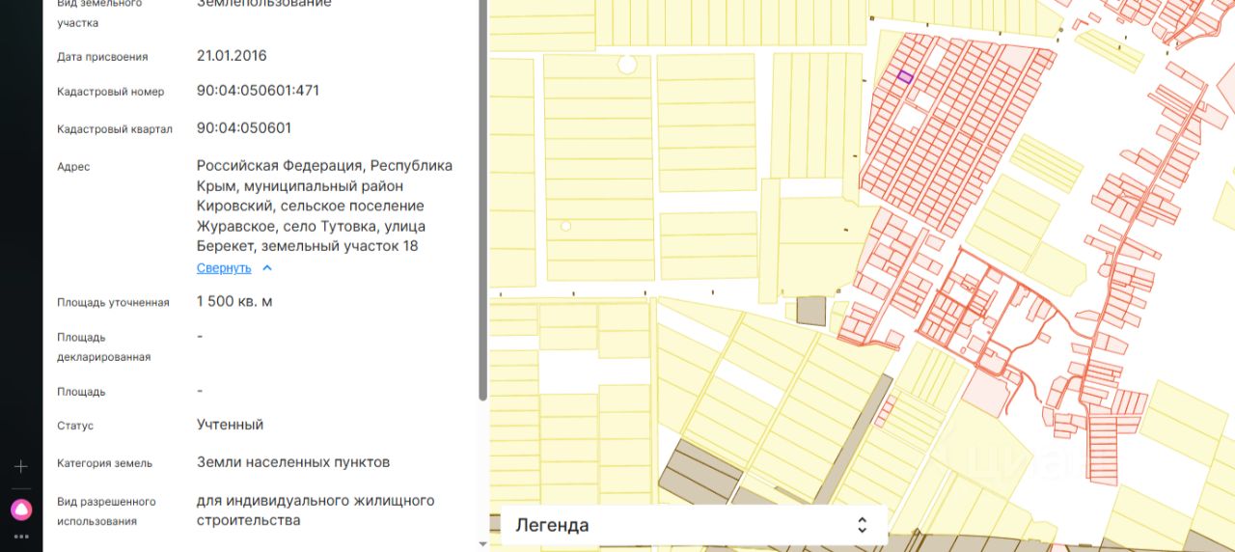
Task: Select the purple highlighted parcel on map
Action: tap(905, 77)
